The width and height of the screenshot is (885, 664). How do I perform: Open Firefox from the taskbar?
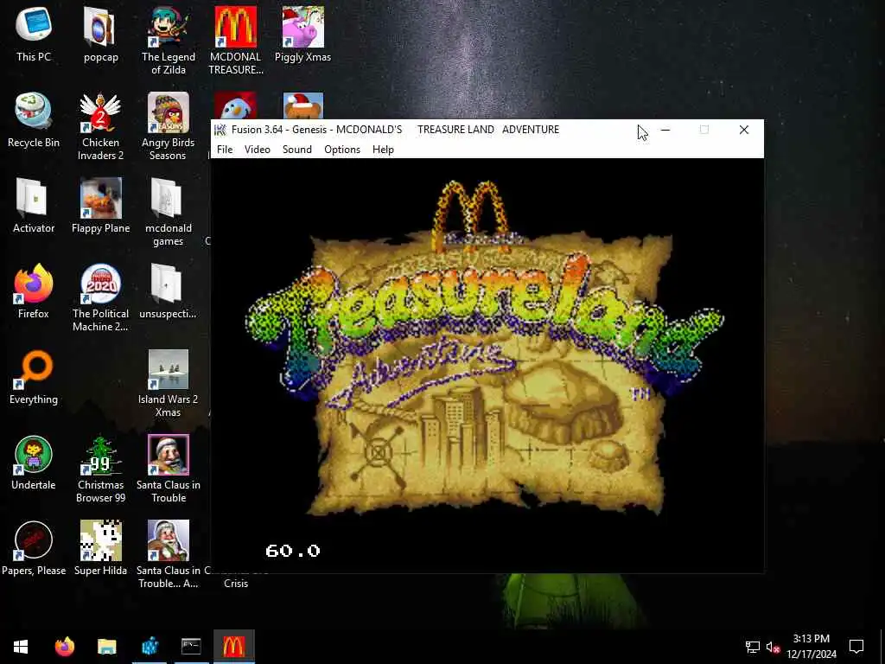tap(64, 647)
